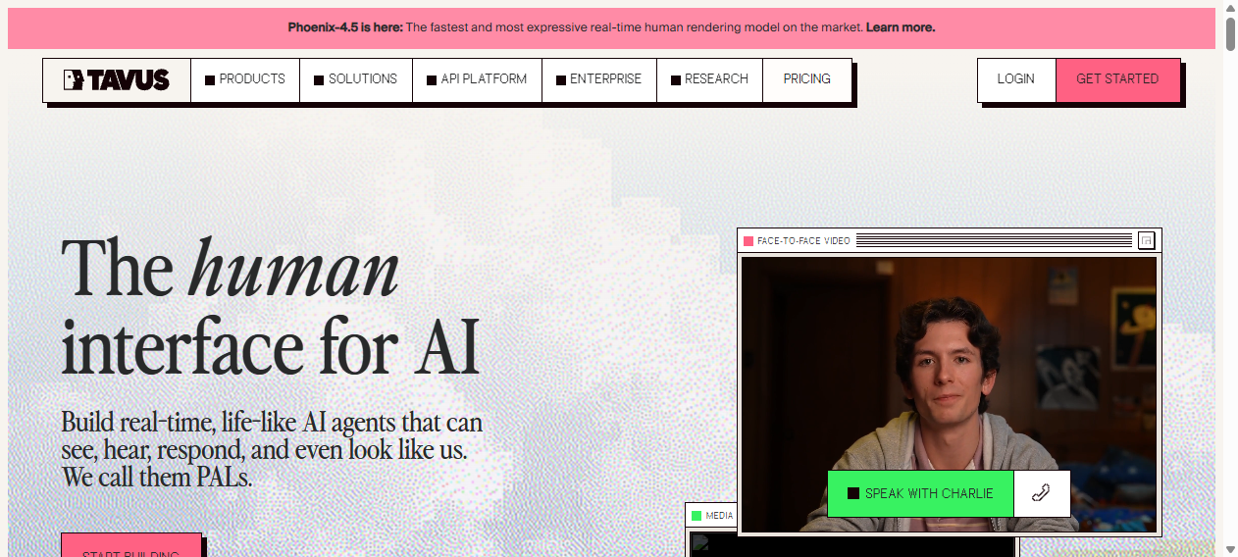Expand the Research menu
1238x557 pixels.
710,79
